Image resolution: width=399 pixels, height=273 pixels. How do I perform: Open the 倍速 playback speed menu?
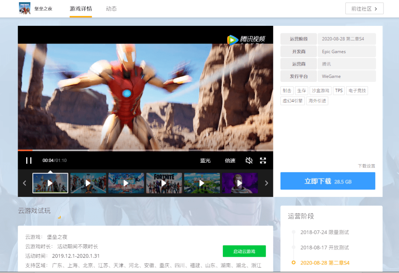230,160
